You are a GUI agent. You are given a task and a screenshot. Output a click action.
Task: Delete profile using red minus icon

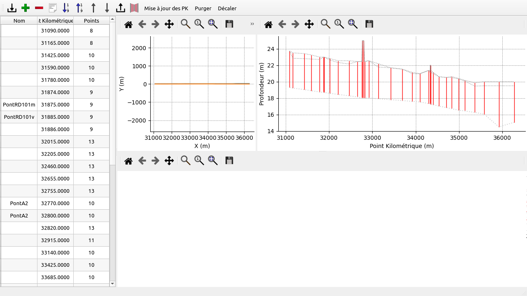[x=39, y=8]
